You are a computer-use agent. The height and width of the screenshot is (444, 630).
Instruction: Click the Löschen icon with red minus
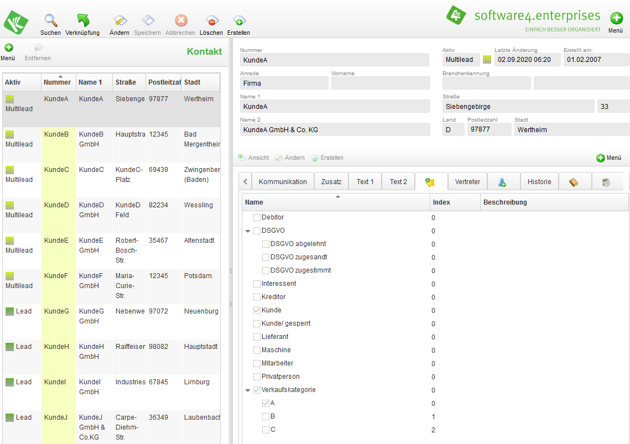pyautogui.click(x=211, y=20)
